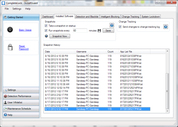Click the blue orb beside Snapshot Now

pyautogui.click(x=46, y=36)
